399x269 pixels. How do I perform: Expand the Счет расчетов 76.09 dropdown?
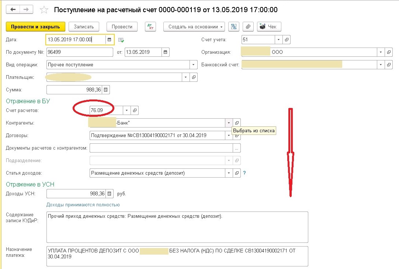126,110
